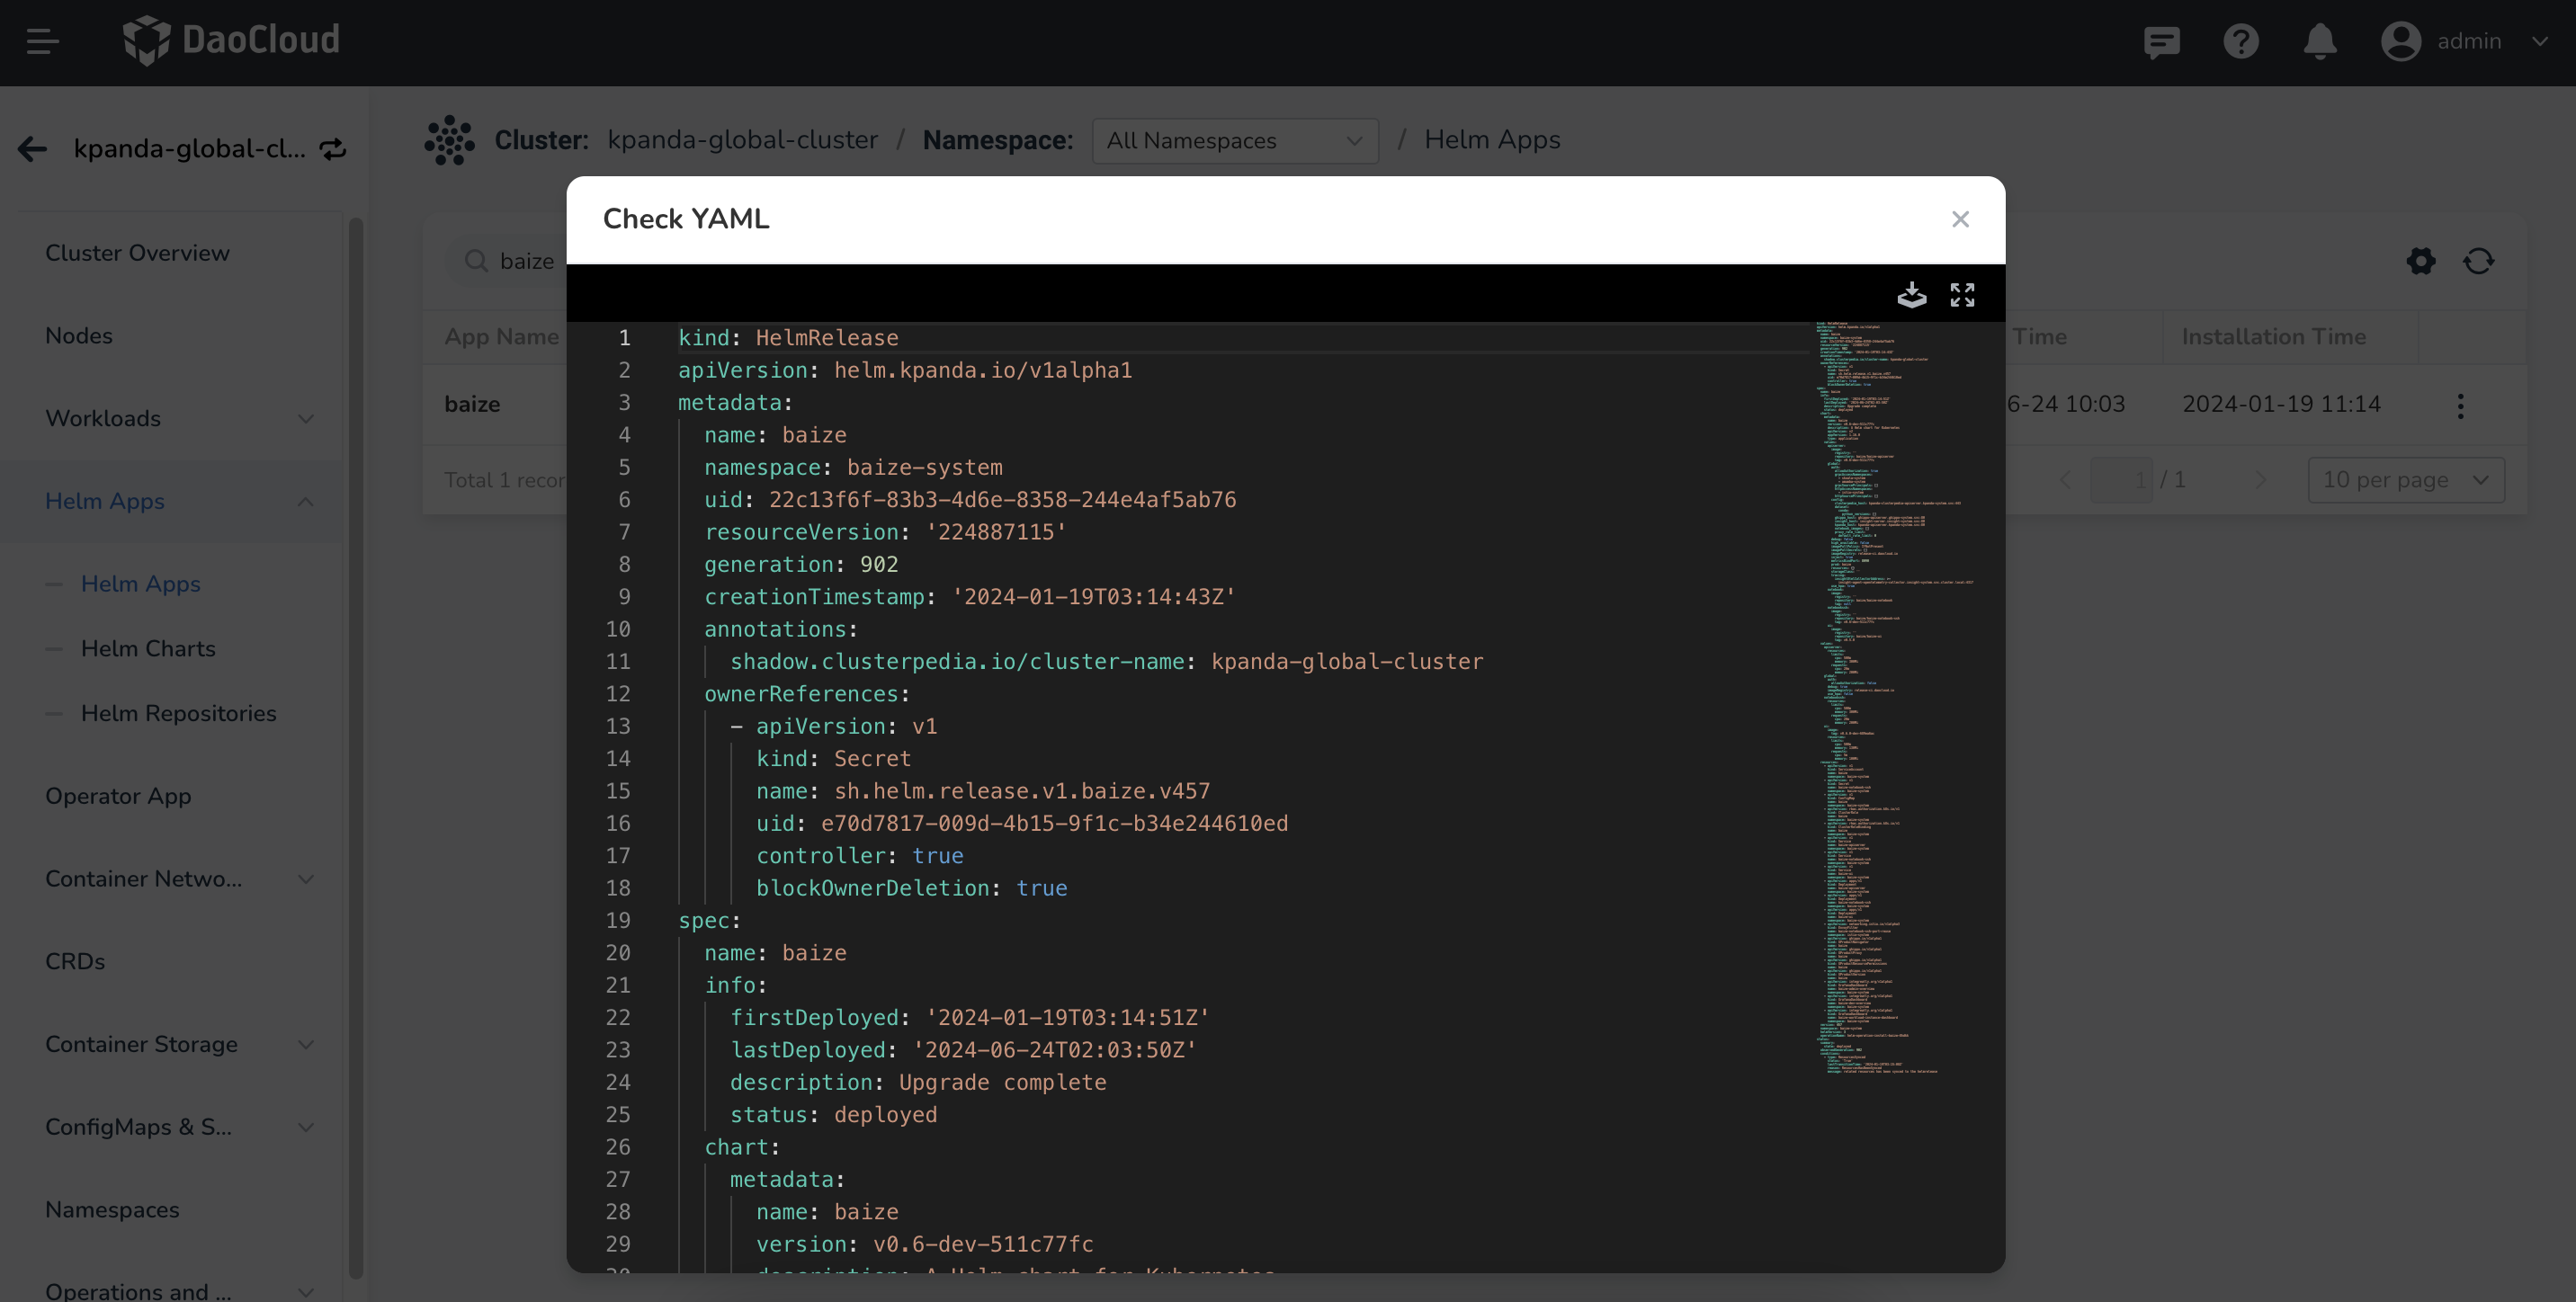The height and width of the screenshot is (1302, 2576).
Task: Go back using the left arrow
Action: point(32,149)
